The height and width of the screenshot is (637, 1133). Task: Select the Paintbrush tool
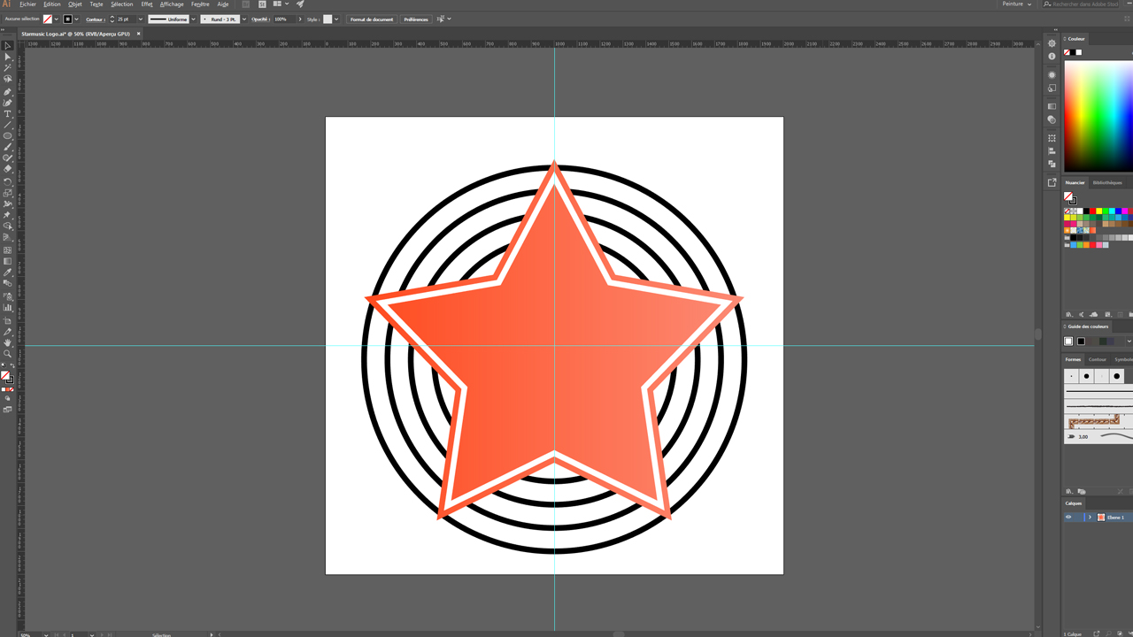8,147
